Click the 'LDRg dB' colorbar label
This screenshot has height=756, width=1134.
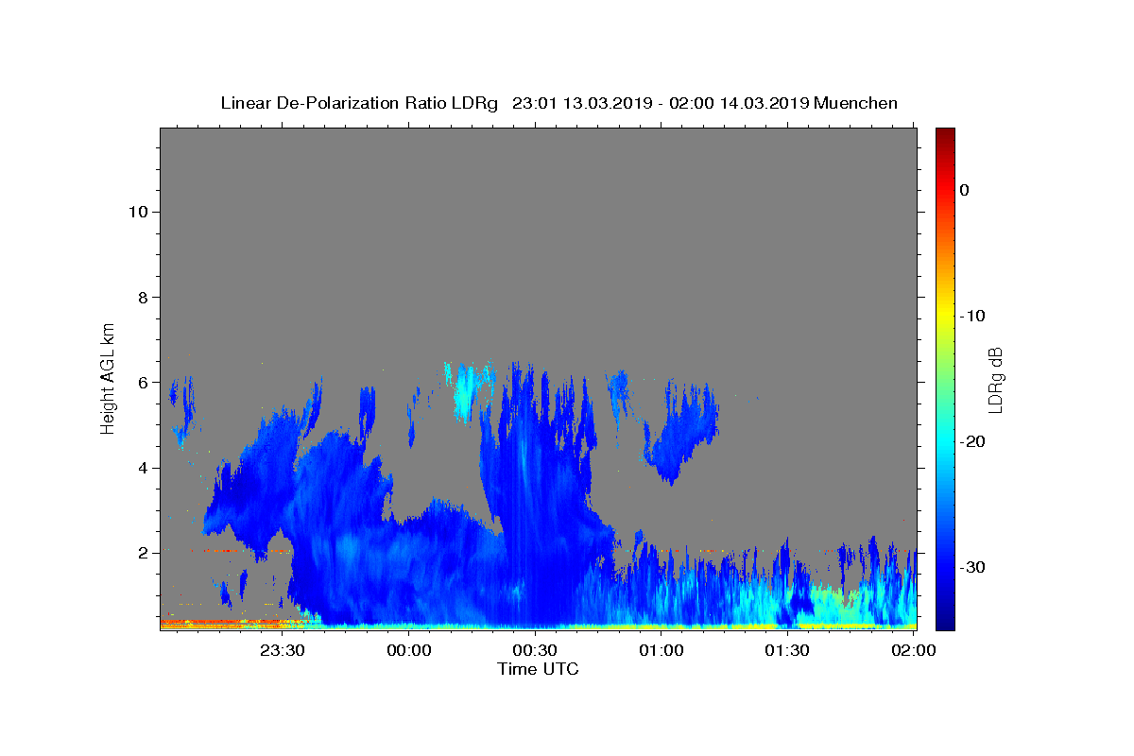pyautogui.click(x=994, y=380)
